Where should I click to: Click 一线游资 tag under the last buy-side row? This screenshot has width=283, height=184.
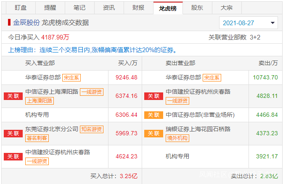(x=37, y=161)
